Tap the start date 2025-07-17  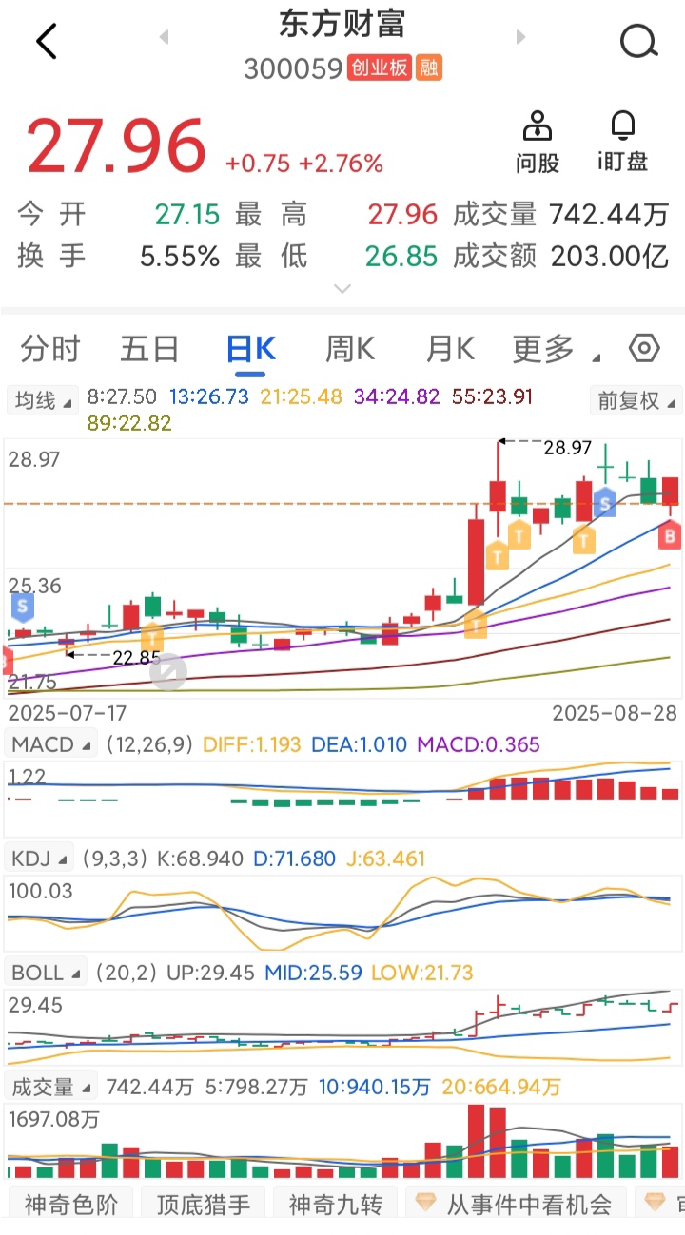[x=67, y=713]
